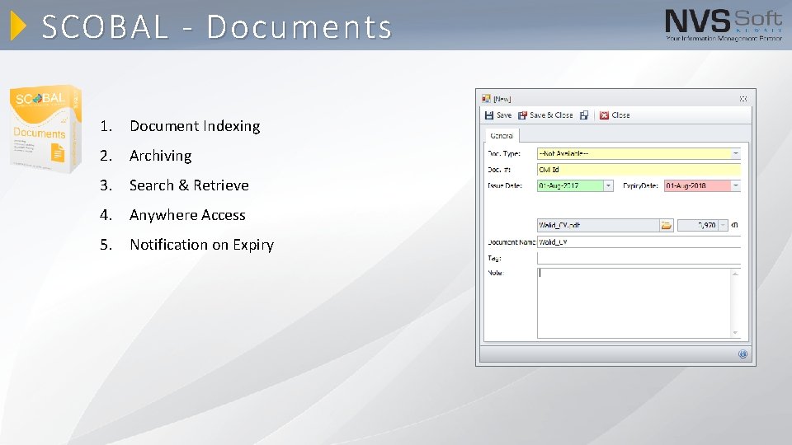Close the [New] dialog window
Viewport: 792px width, 445px height.
[x=743, y=99]
